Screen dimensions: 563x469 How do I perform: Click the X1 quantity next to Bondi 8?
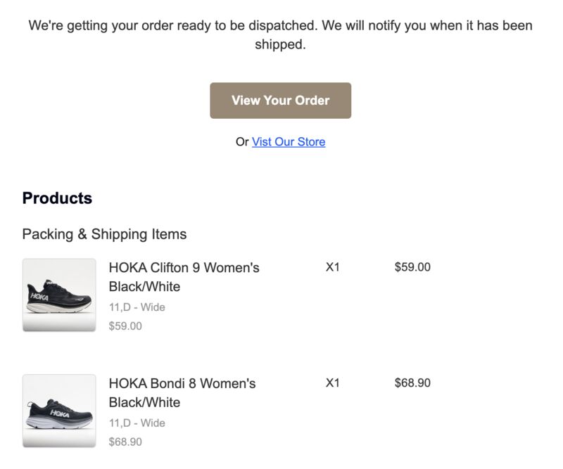pos(332,383)
